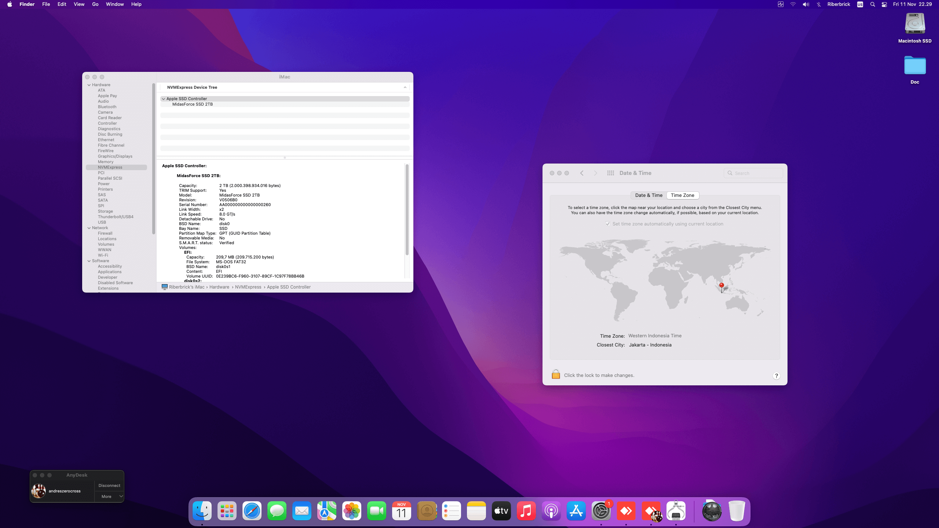Viewport: 939px width, 528px height.
Task: Open the Go menu in menu bar
Action: (95, 4)
